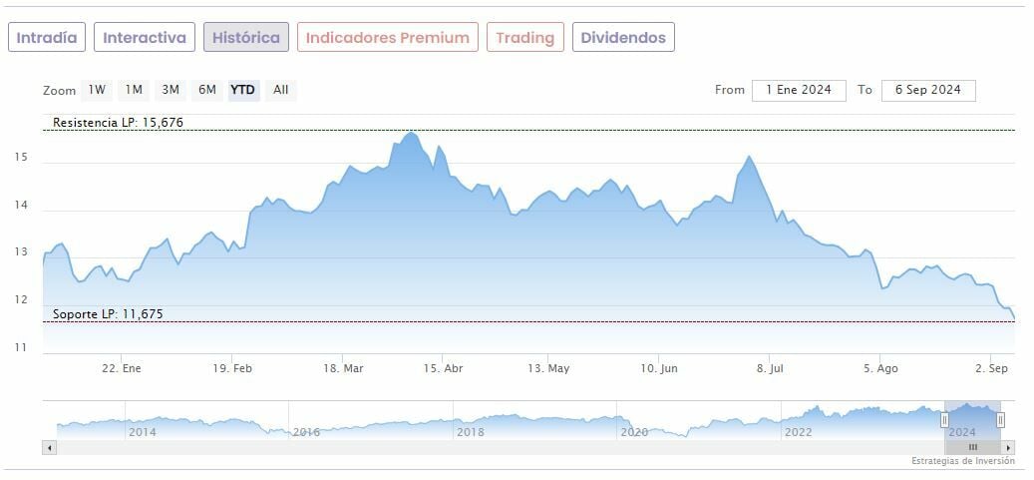Set zoom range to 1M
Image resolution: width=1034 pixels, height=480 pixels.
(x=134, y=90)
